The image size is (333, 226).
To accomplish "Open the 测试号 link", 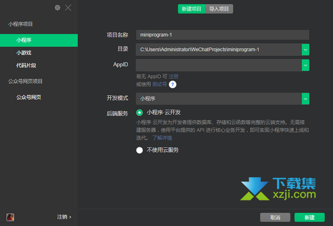I will (x=159, y=84).
